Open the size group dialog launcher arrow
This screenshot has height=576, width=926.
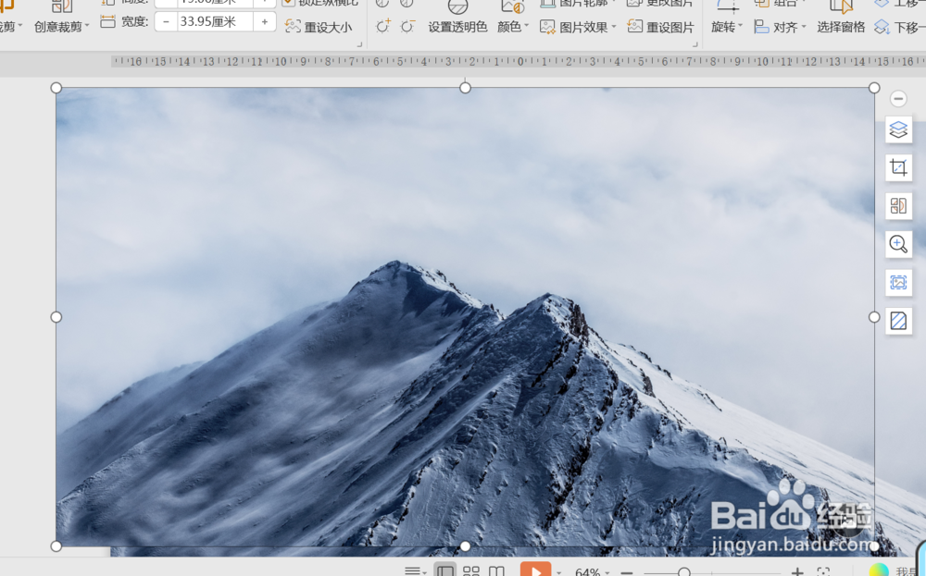click(359, 44)
